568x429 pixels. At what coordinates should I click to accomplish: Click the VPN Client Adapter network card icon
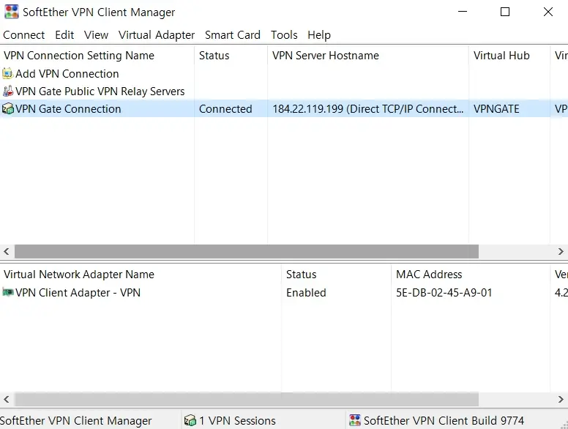(7, 292)
